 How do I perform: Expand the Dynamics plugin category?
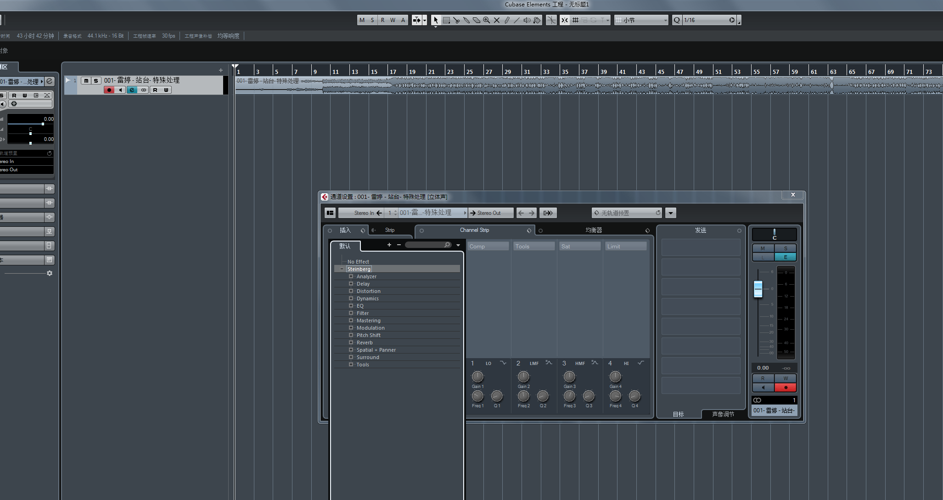(x=351, y=298)
